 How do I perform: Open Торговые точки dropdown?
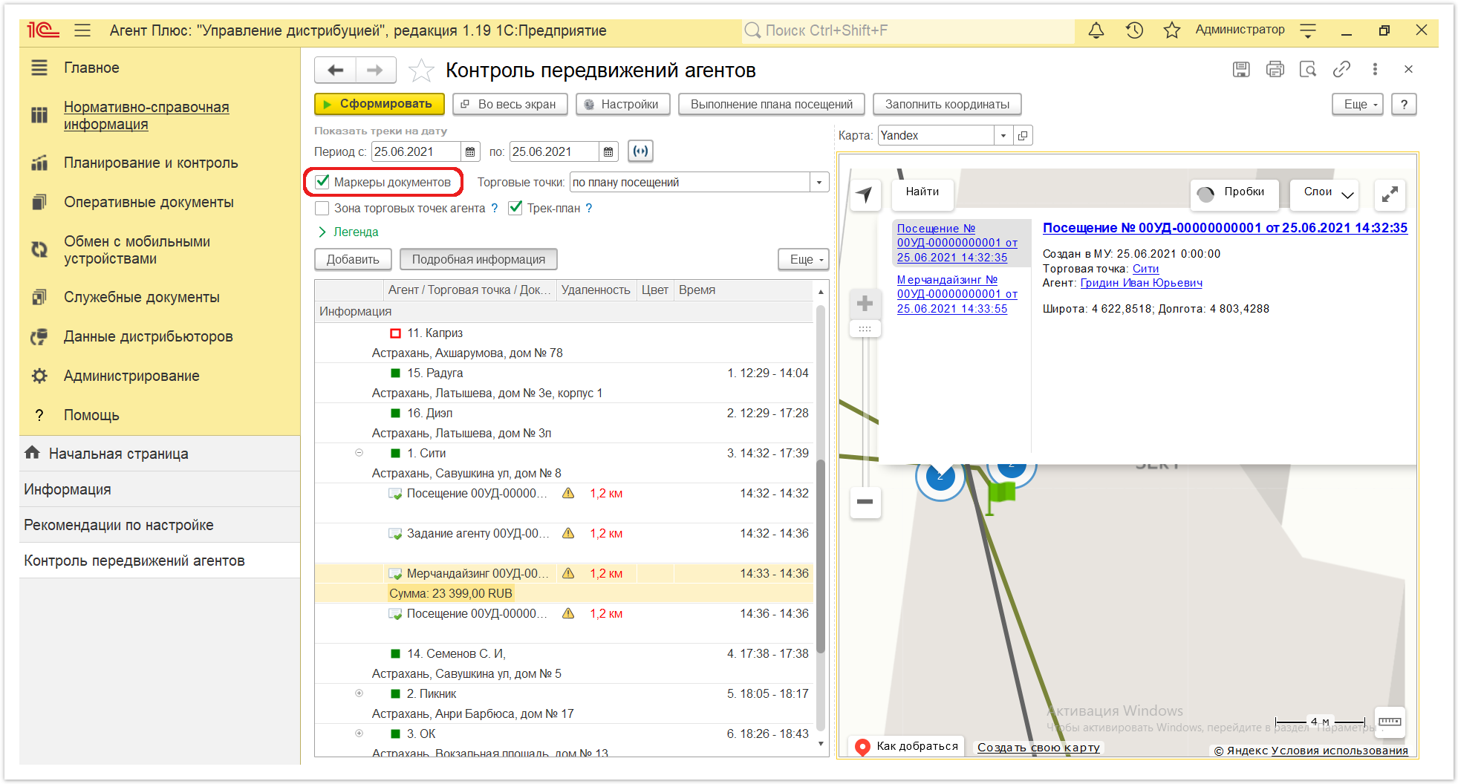(819, 183)
